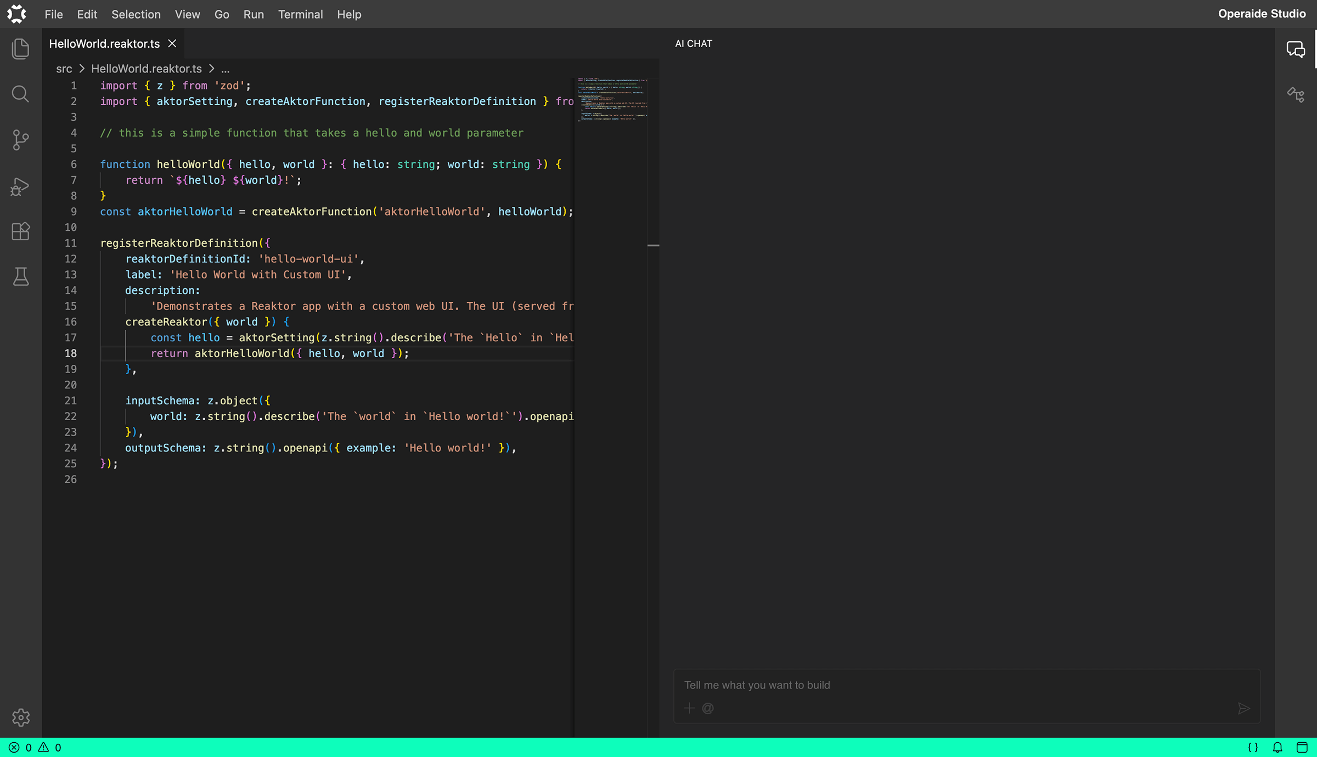The height and width of the screenshot is (757, 1317).
Task: Toggle the bottom panel layout icon
Action: pyautogui.click(x=1302, y=747)
